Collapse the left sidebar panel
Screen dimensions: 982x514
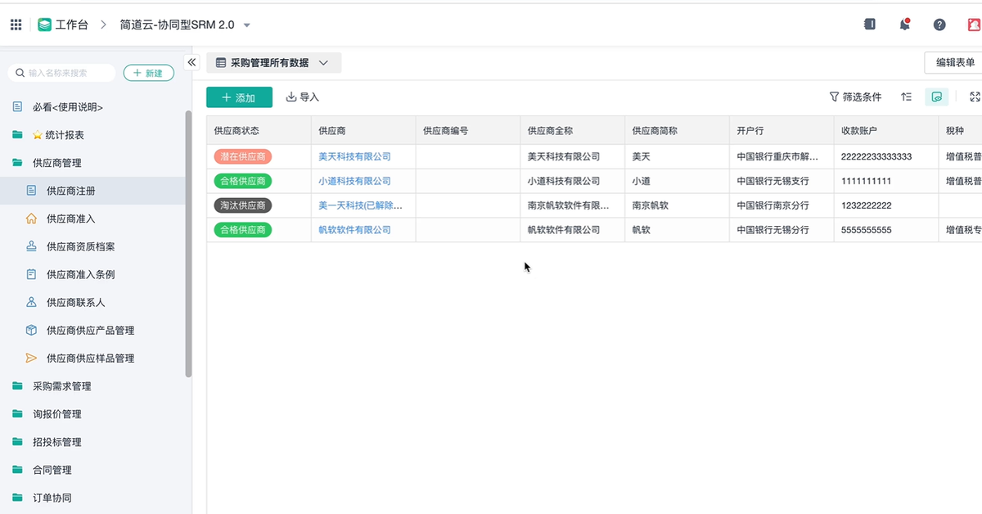pos(192,62)
